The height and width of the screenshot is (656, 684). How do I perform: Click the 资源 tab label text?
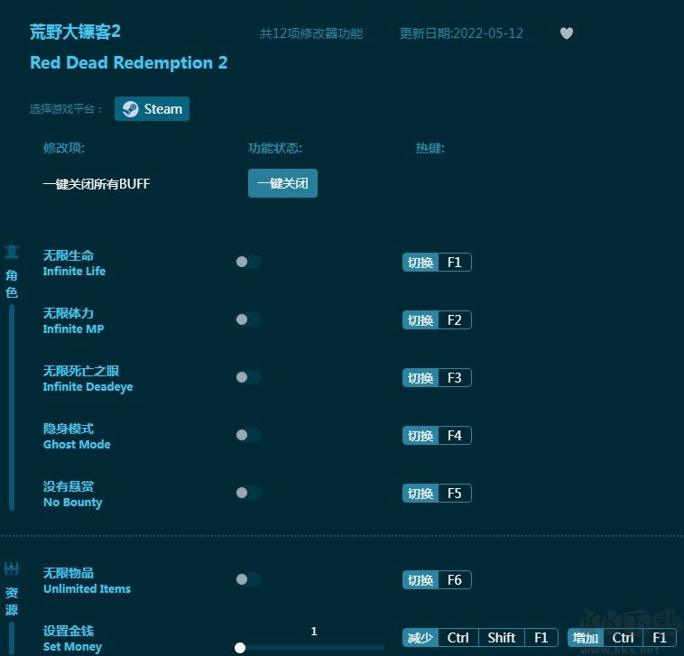(x=12, y=601)
